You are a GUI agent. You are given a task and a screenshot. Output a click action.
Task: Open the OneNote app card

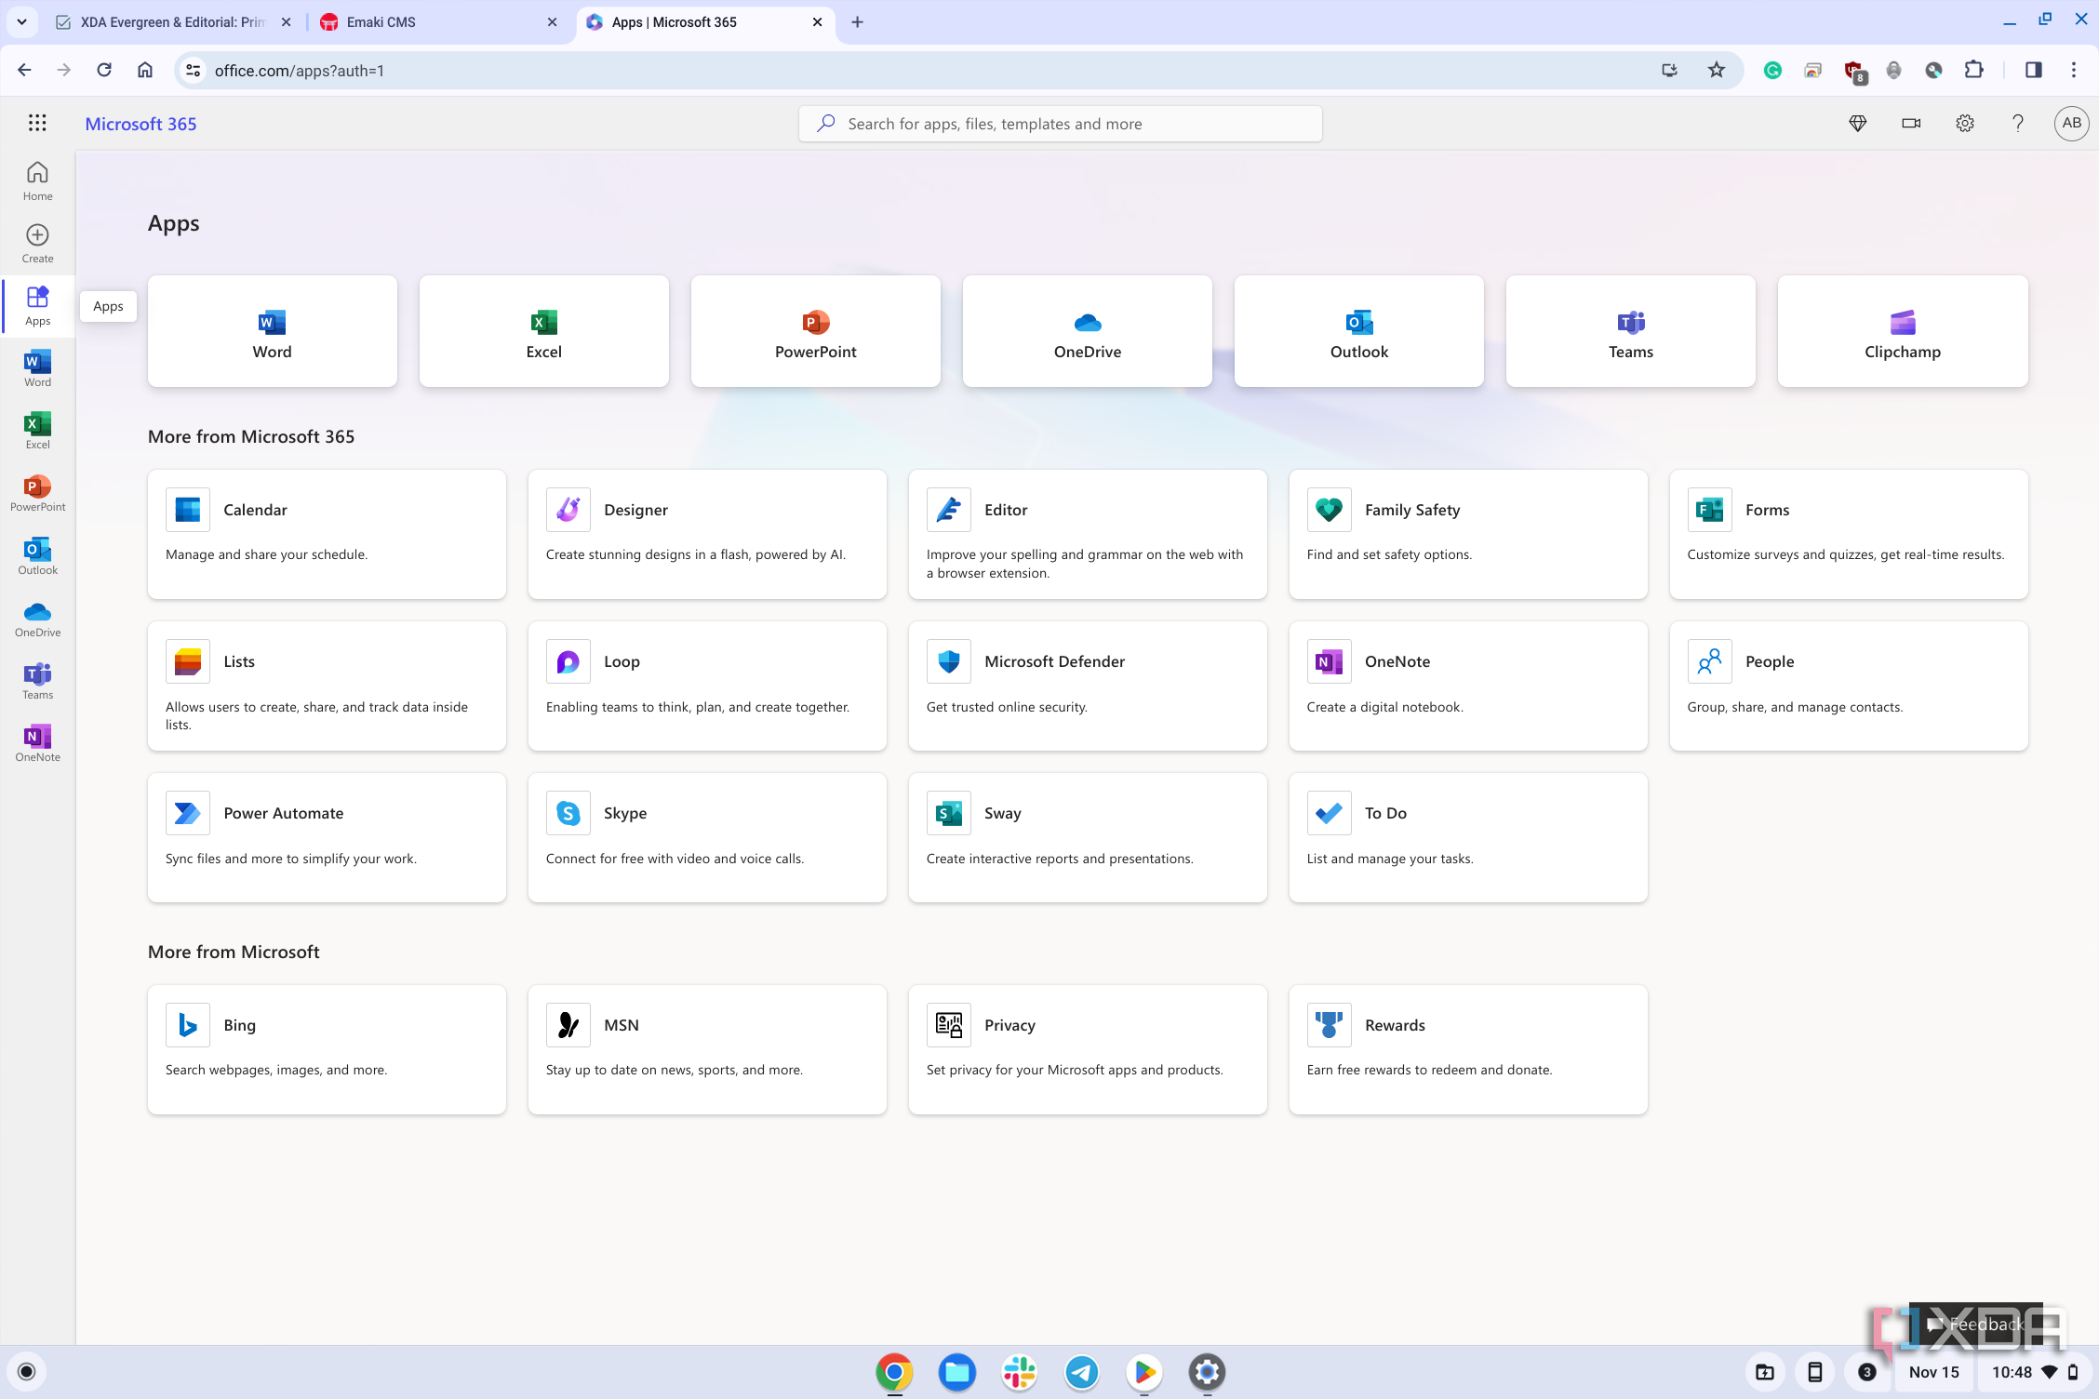click(x=1468, y=686)
